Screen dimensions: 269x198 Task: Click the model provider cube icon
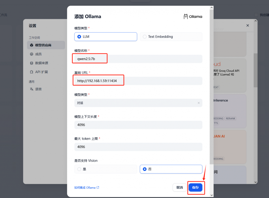tap(32, 45)
